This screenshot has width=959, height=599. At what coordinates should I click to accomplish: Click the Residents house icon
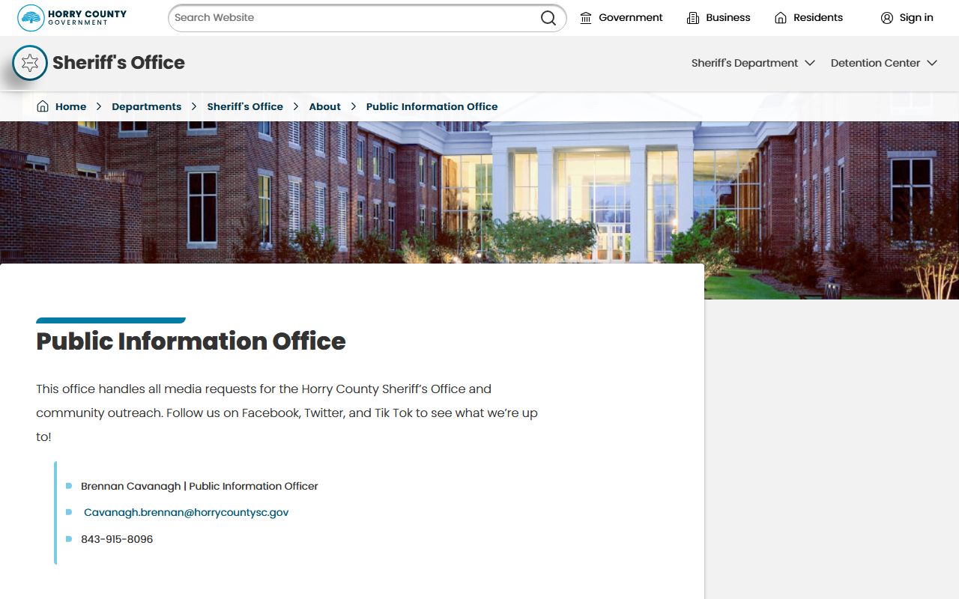click(x=781, y=18)
